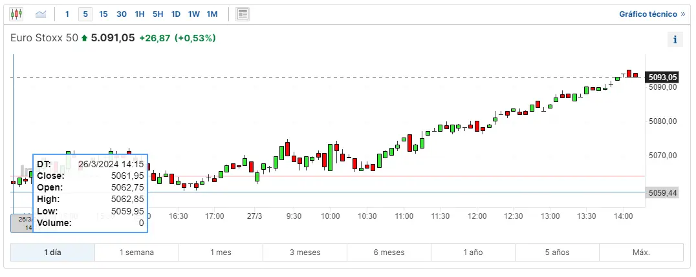Set the 1H interval
The height and width of the screenshot is (277, 696).
point(140,14)
